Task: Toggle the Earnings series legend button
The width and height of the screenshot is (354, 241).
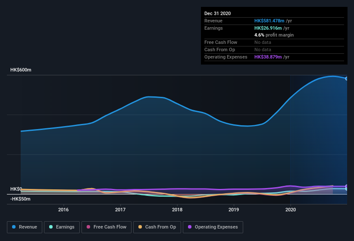Action: coord(62,227)
